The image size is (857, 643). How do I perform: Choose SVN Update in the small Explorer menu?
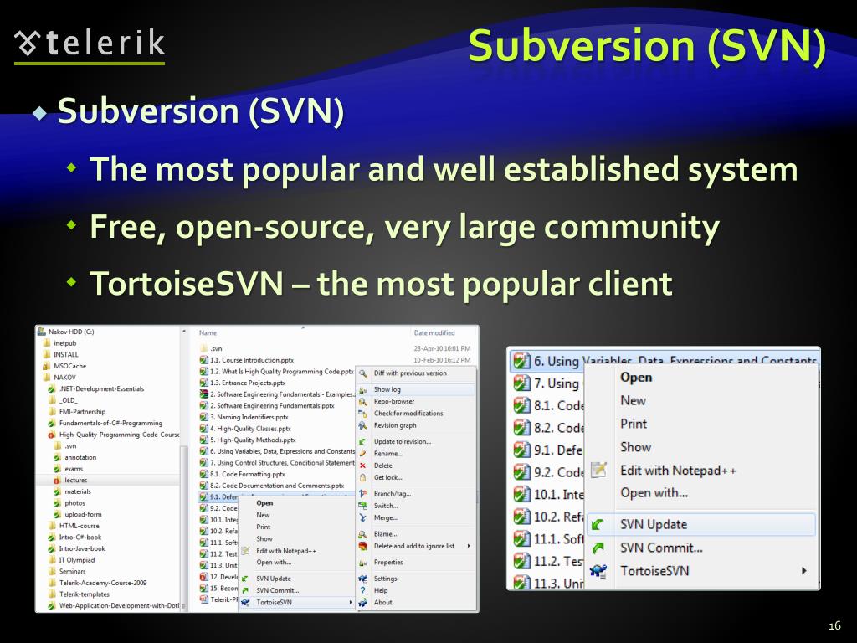pos(274,579)
